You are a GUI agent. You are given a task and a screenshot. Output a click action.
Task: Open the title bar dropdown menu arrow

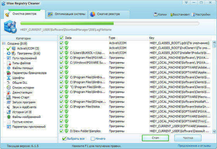tap(186, 2)
